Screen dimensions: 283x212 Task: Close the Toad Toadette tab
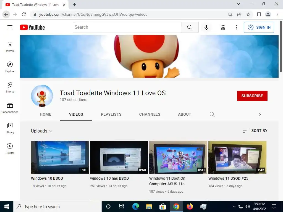64,5
